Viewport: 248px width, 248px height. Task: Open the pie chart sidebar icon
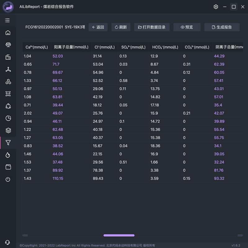pos(8,118)
